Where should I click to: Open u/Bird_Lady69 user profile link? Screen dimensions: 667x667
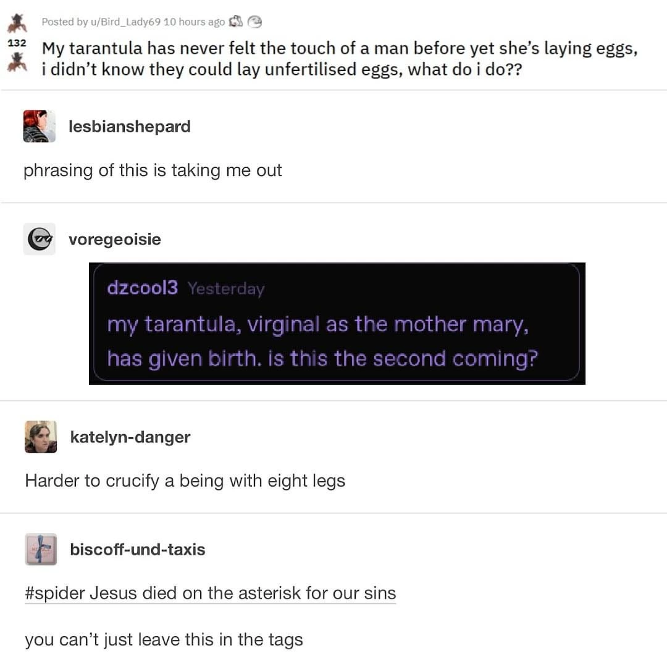[125, 22]
